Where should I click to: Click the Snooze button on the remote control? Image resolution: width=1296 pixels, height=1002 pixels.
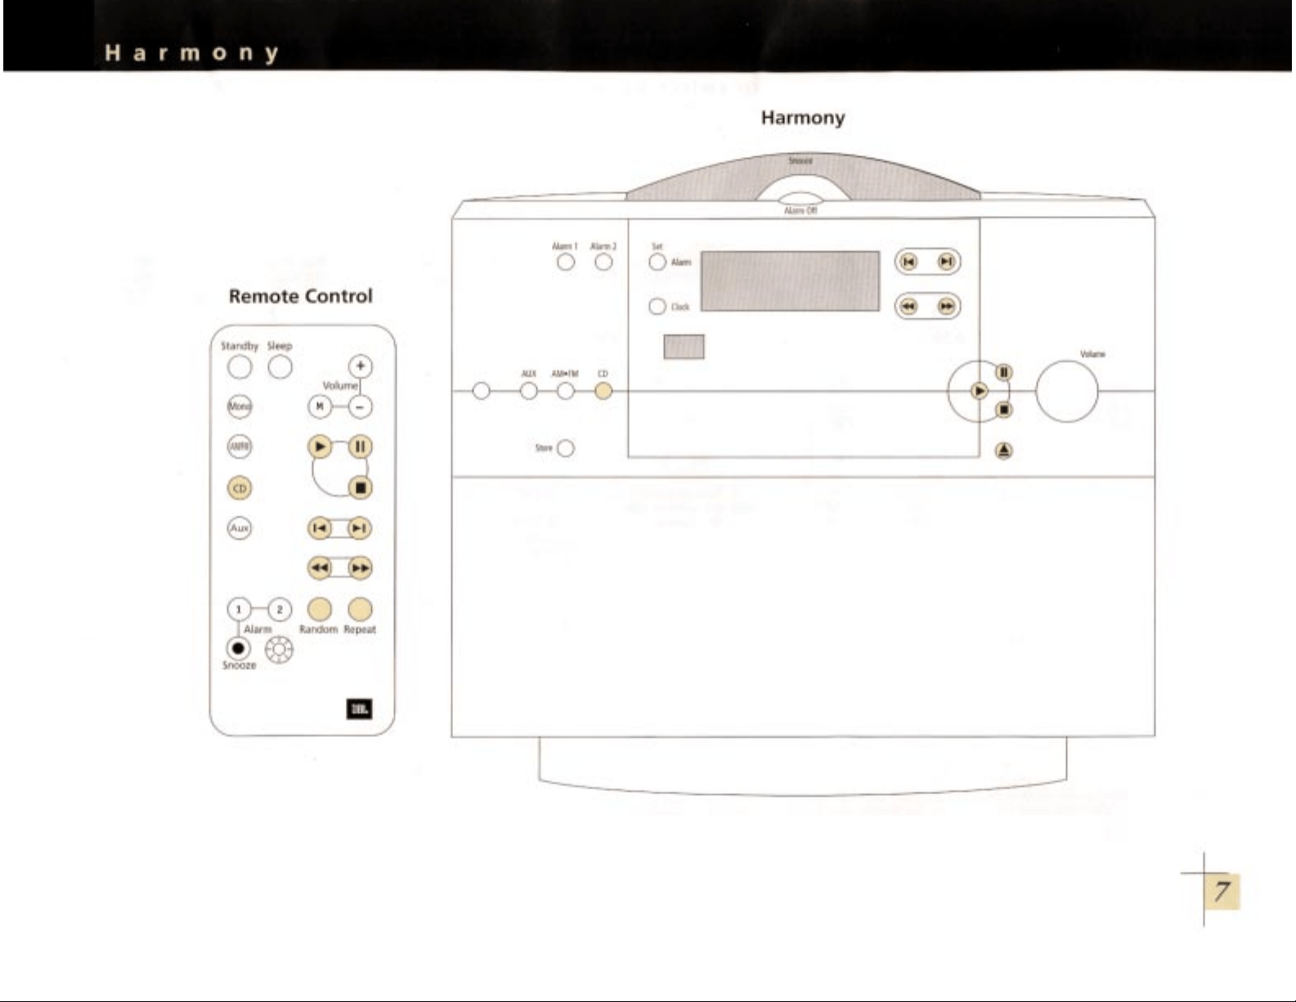[238, 649]
